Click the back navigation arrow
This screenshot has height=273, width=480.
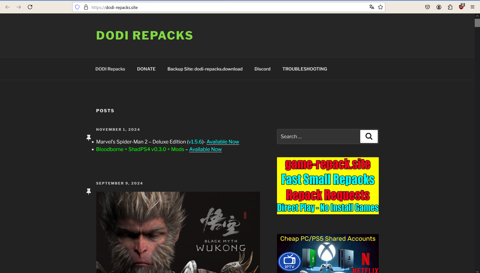7,7
